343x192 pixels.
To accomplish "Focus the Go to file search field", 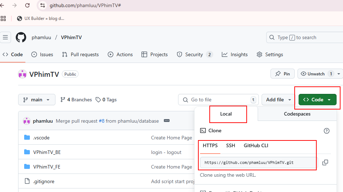I will click(218, 100).
